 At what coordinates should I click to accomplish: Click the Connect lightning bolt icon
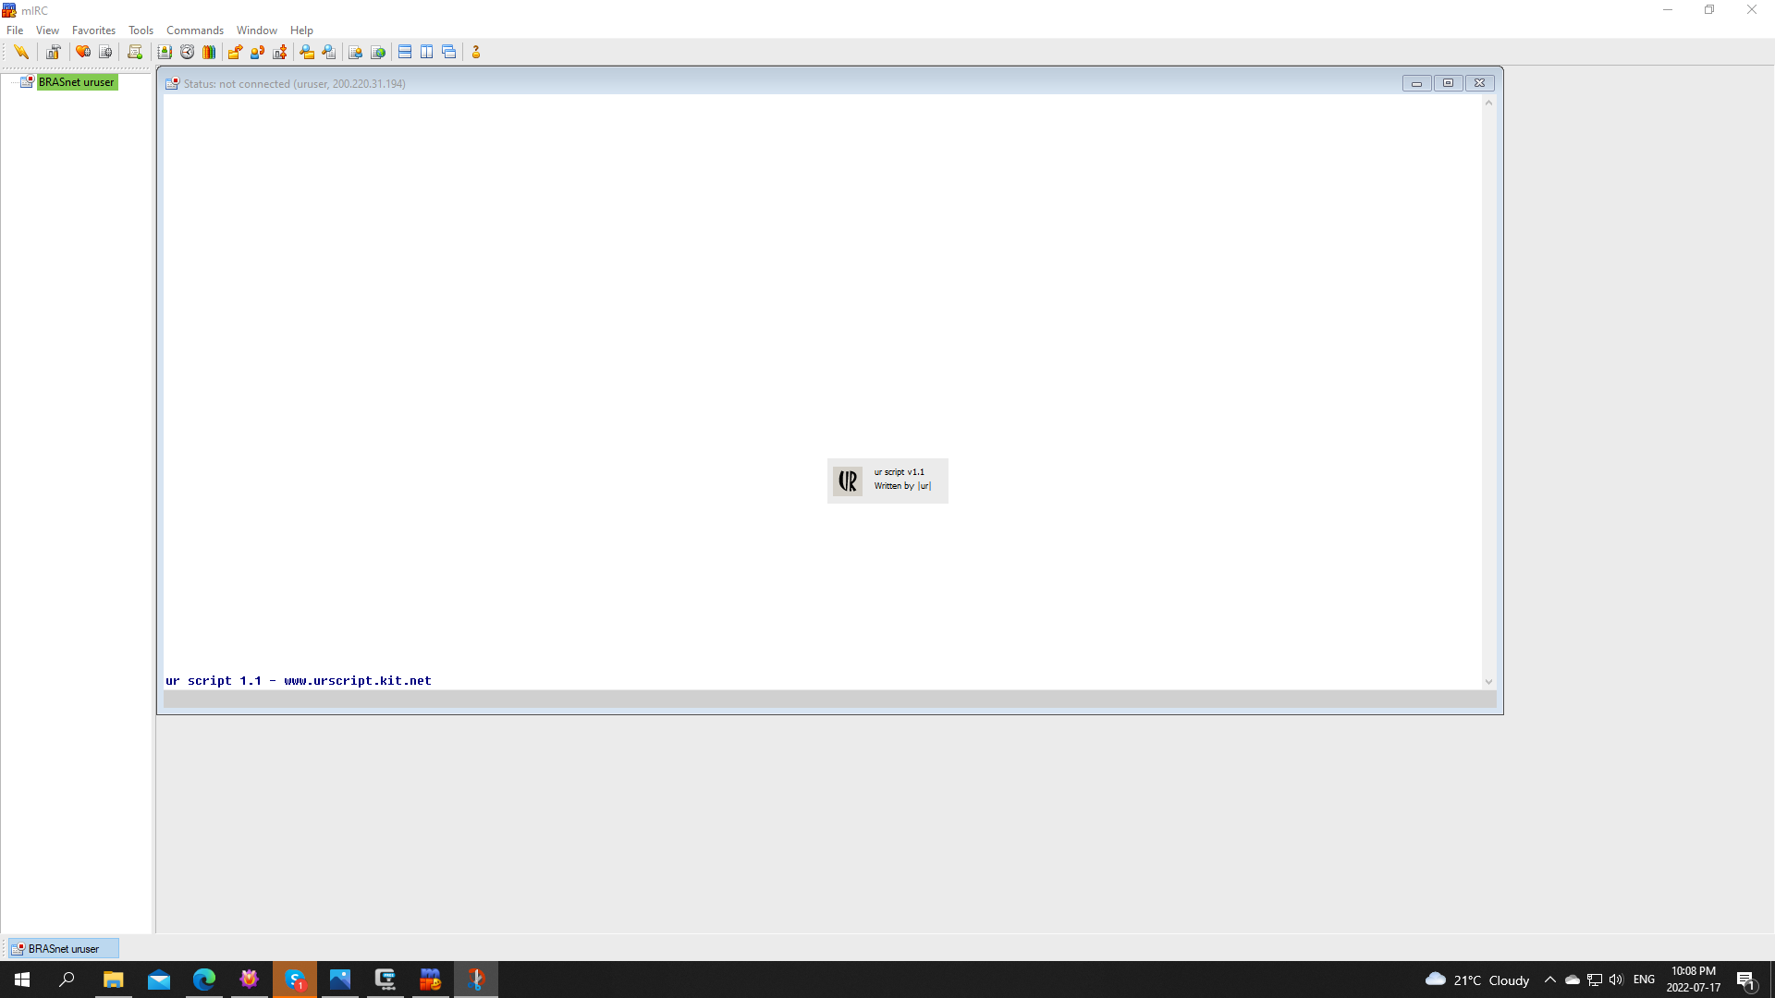click(21, 52)
